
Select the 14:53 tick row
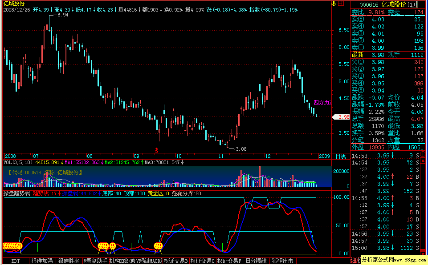(x=385, y=156)
